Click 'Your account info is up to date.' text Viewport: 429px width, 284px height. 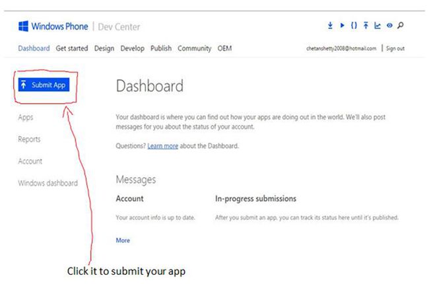click(x=155, y=218)
